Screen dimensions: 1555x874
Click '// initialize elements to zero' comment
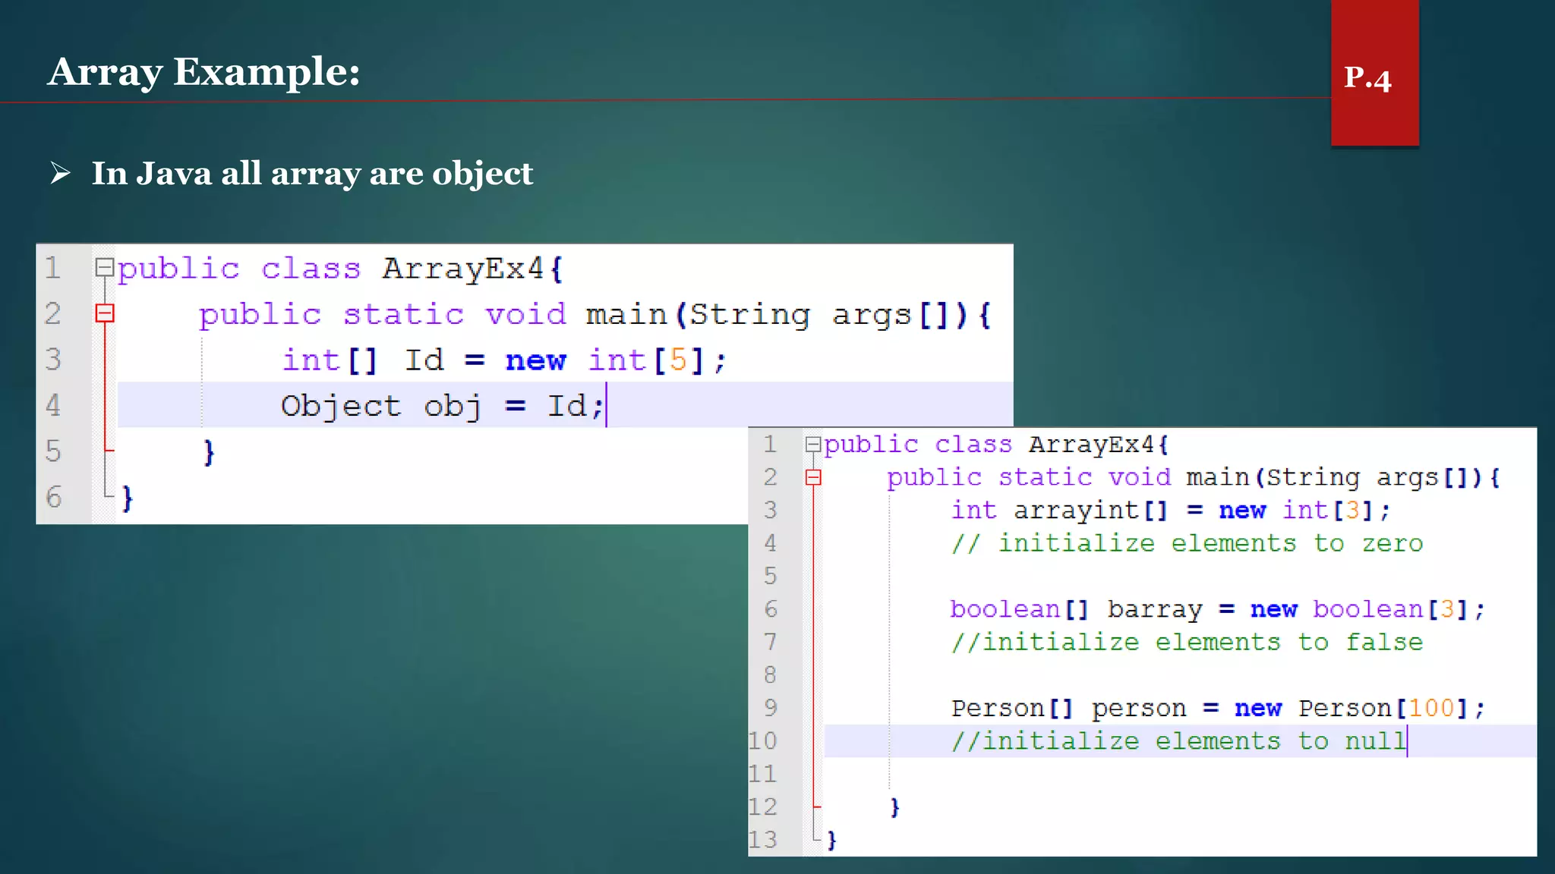1187,544
